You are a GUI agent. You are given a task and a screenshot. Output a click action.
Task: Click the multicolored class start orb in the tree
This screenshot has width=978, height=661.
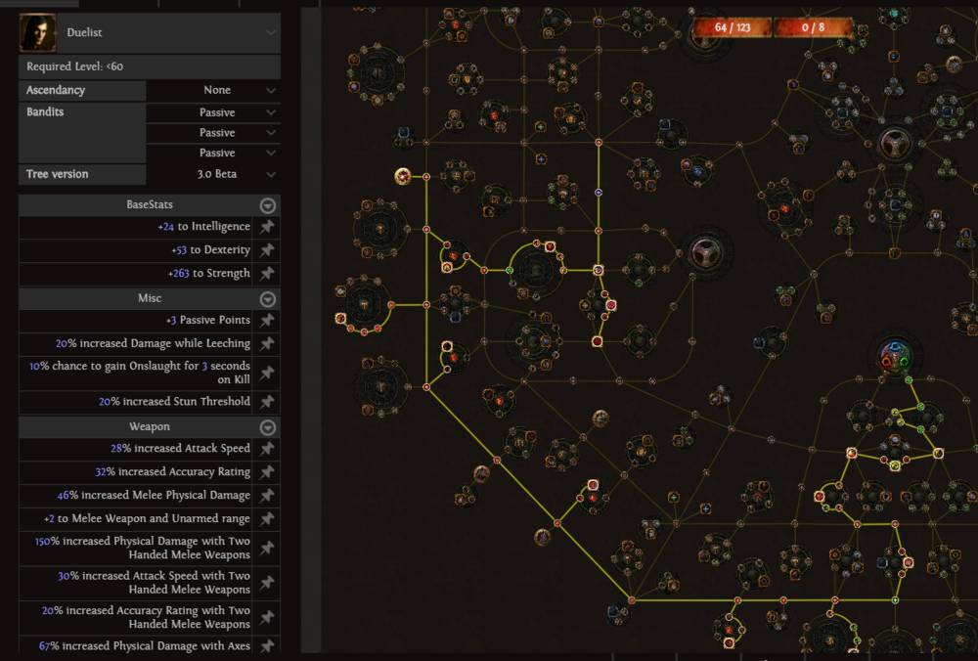click(x=895, y=357)
